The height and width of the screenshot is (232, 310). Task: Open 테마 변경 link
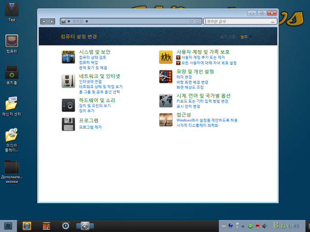pos(184,77)
